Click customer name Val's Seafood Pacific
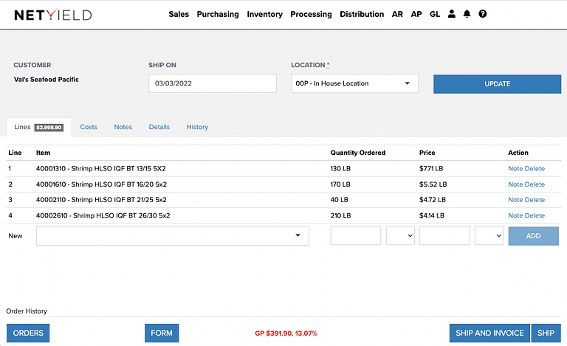Image resolution: width=567 pixels, height=346 pixels. coord(47,80)
